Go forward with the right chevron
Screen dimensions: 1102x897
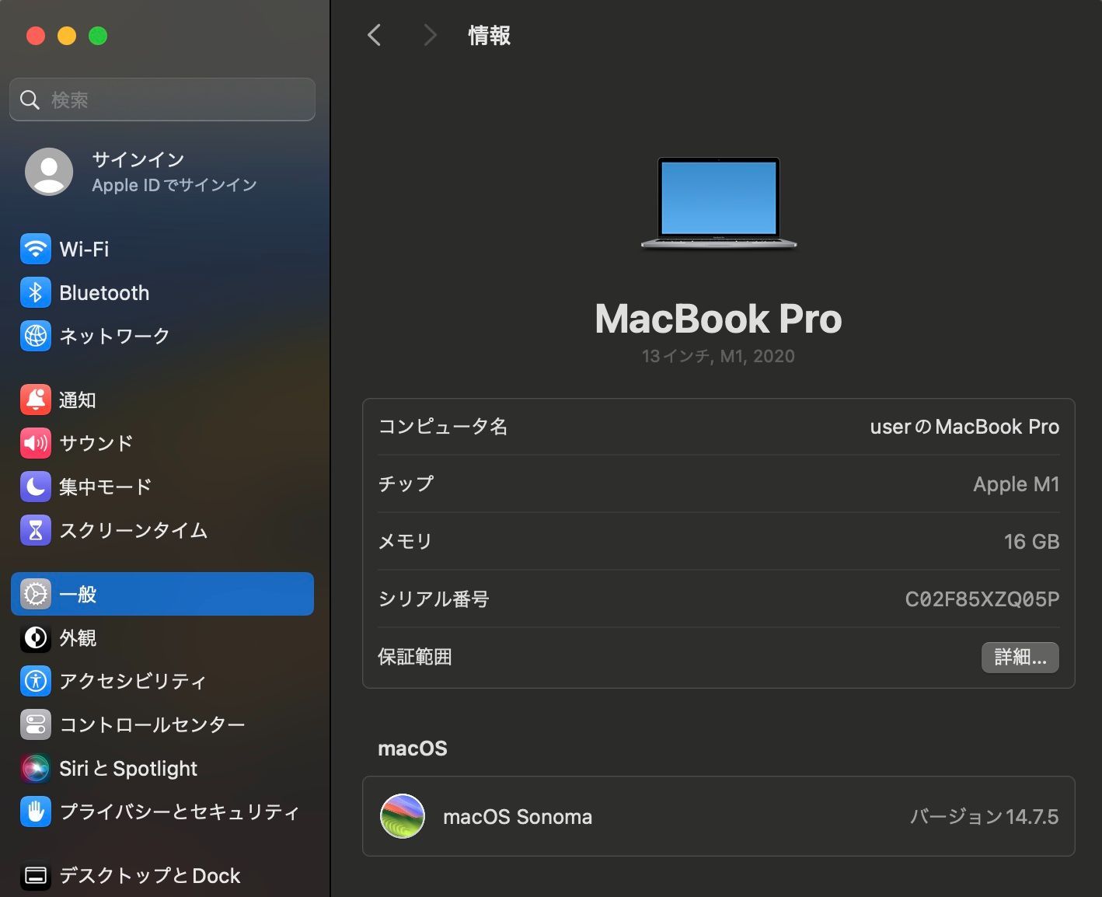click(x=430, y=35)
